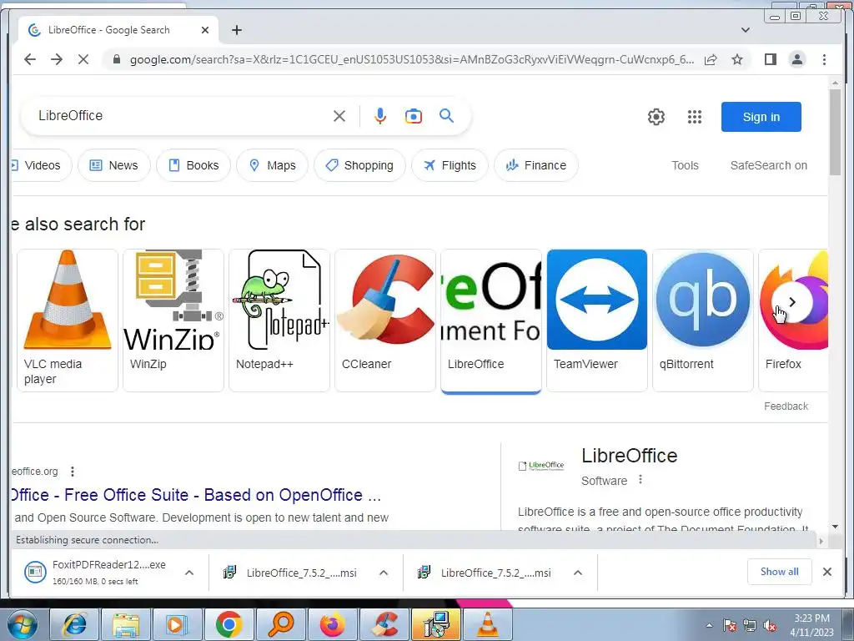
Task: Open the LibreOffice knowledge panel options menu
Action: coord(640,480)
